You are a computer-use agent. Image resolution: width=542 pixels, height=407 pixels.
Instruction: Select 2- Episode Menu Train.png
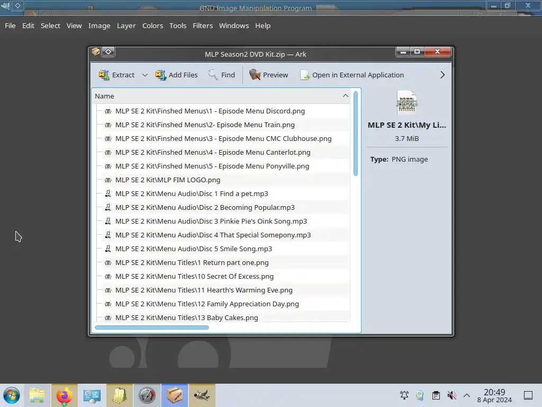(x=205, y=125)
